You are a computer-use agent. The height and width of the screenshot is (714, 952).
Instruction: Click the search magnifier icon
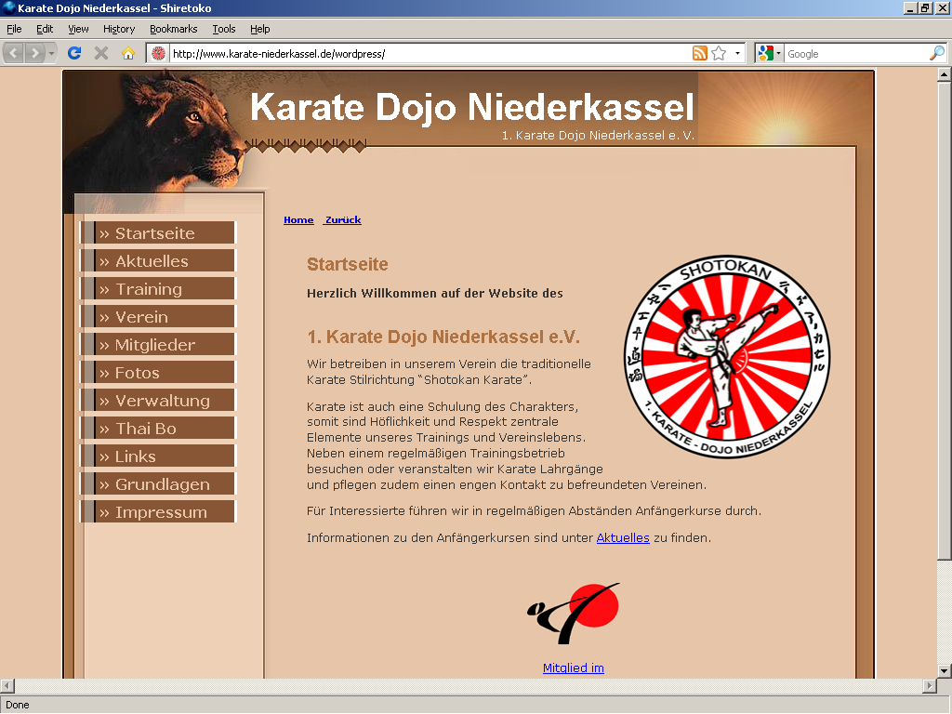click(936, 53)
